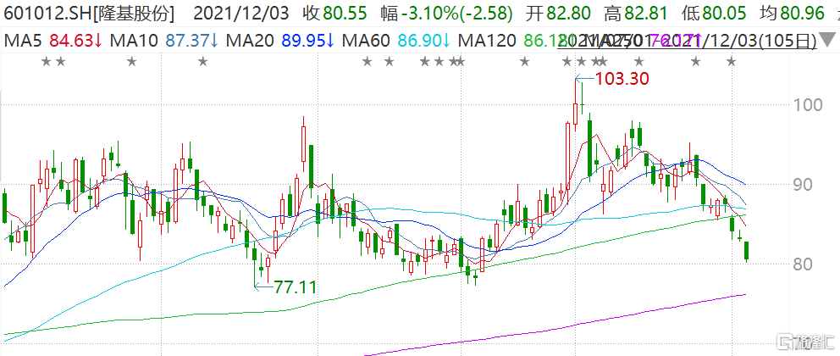This screenshot has width=840, height=356.
Task: Click the star marker directly under MA10 label
Action: click(x=132, y=62)
